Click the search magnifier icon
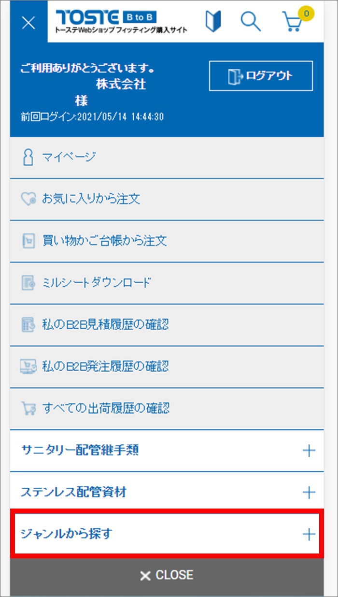 coord(250,22)
